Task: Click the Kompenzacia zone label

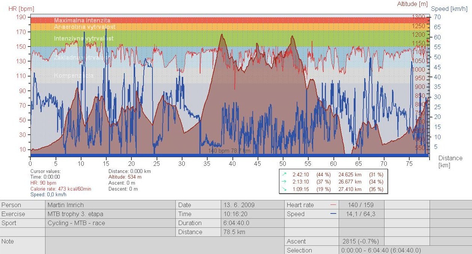Action: tap(74, 75)
